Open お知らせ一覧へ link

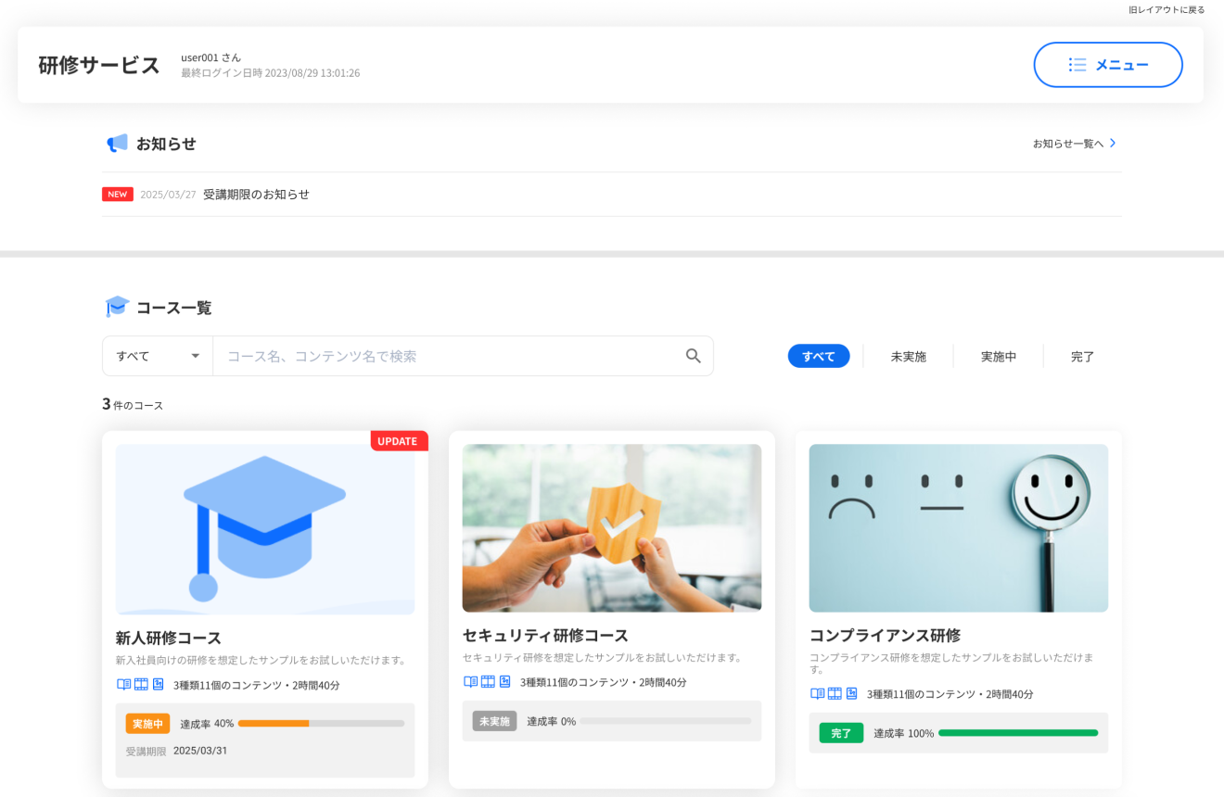(1068, 144)
